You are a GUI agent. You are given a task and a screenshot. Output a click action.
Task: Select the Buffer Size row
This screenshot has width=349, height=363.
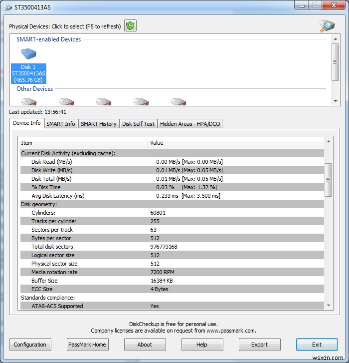click(172, 281)
